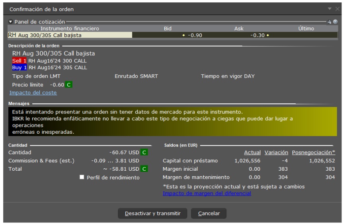Click the RH Aug16'24 300 CALL leg text
Image resolution: width=345 pixels, height=224 pixels.
pyautogui.click(x=57, y=61)
